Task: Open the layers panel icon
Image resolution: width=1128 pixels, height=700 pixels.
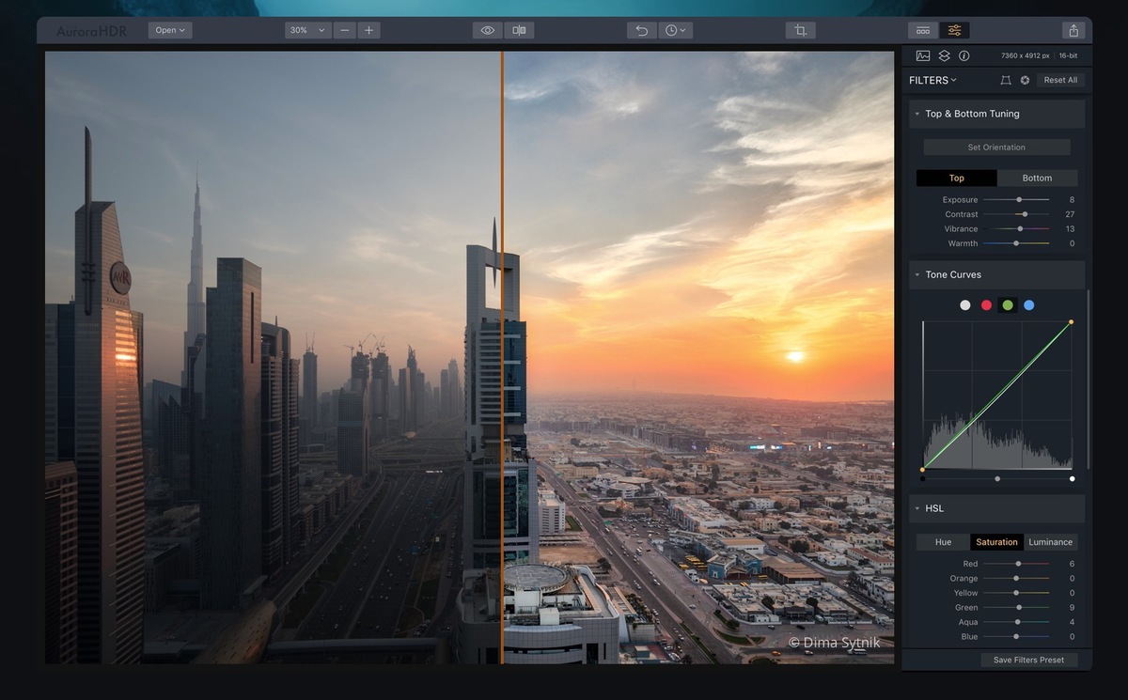Action: (x=945, y=56)
